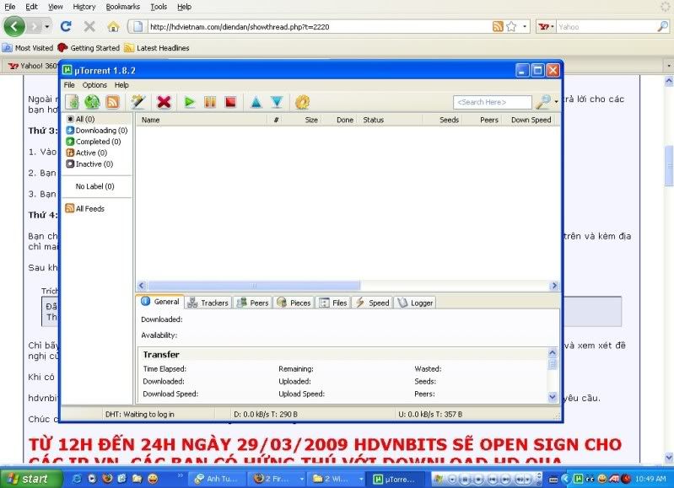The image size is (674, 488).
Task: Sort torrent list by Done column
Action: pos(340,120)
